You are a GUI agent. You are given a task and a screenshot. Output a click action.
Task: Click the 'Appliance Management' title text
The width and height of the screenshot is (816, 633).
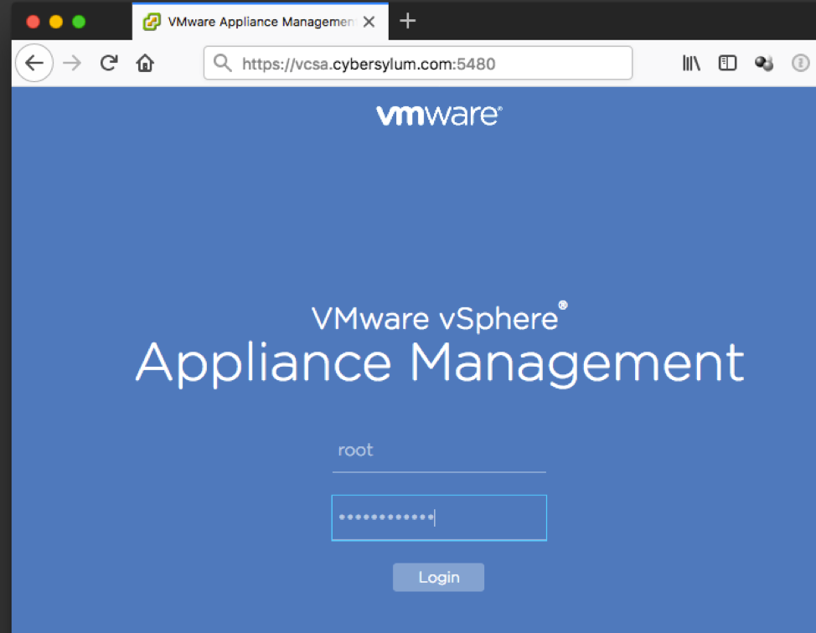tap(440, 363)
